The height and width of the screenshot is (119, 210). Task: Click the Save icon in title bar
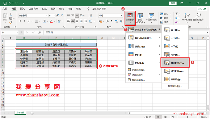pos(5,3)
